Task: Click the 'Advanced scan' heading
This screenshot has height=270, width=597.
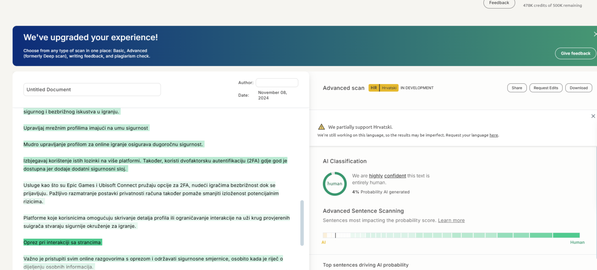Action: 343,88
